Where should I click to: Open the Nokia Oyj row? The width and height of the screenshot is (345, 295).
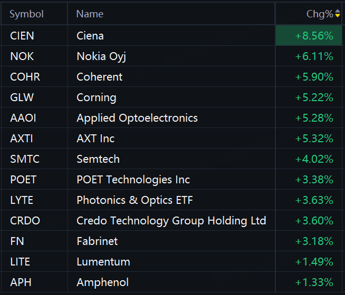[x=171, y=56]
